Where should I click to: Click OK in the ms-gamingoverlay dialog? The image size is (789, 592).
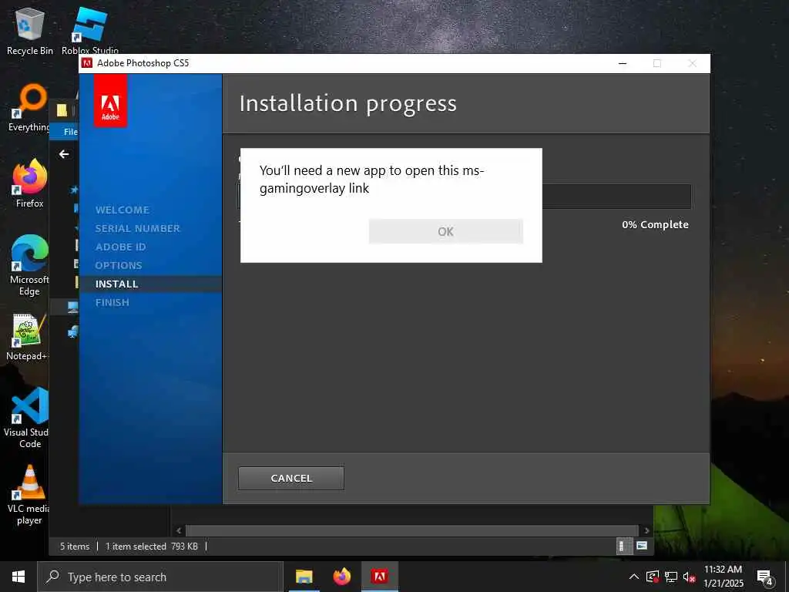[x=446, y=231]
